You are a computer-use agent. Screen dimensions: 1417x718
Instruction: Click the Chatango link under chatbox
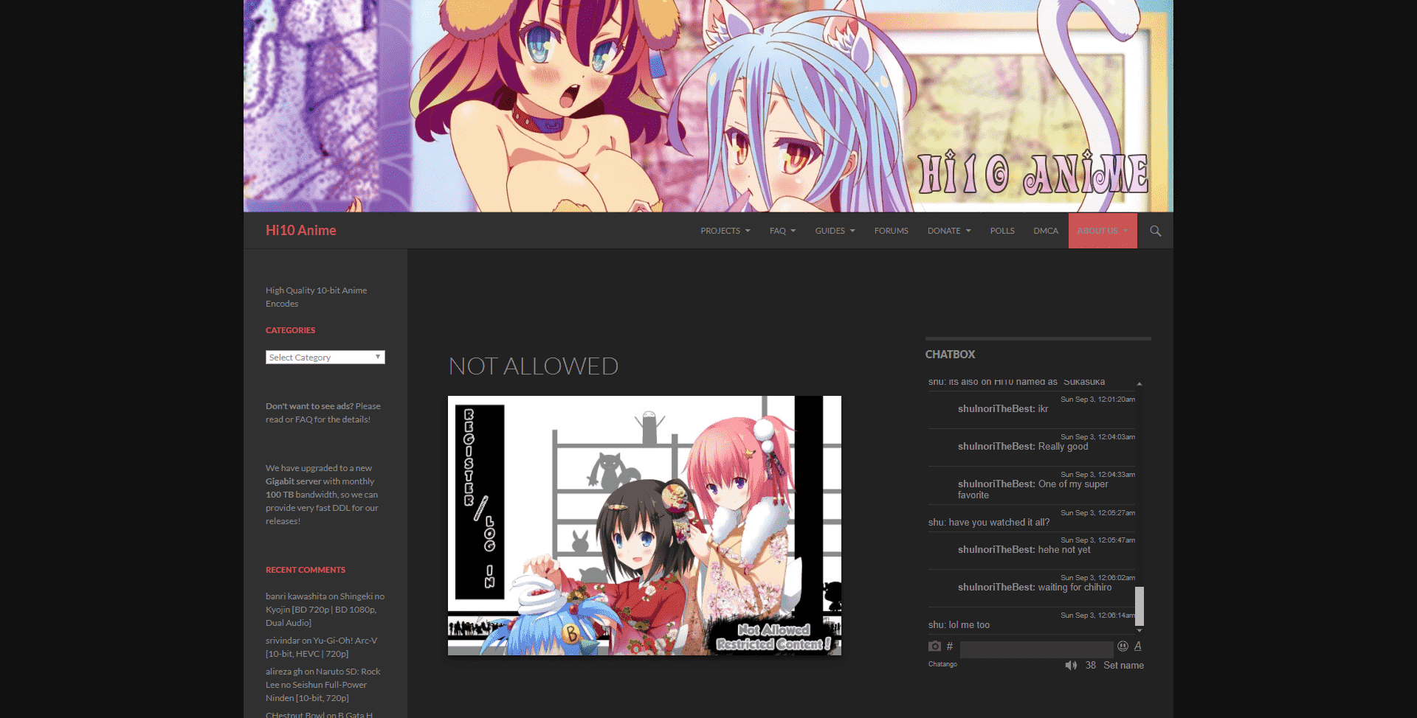942,664
